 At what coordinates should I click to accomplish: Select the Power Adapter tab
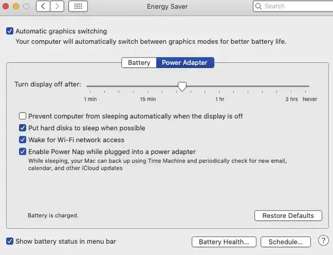click(185, 62)
